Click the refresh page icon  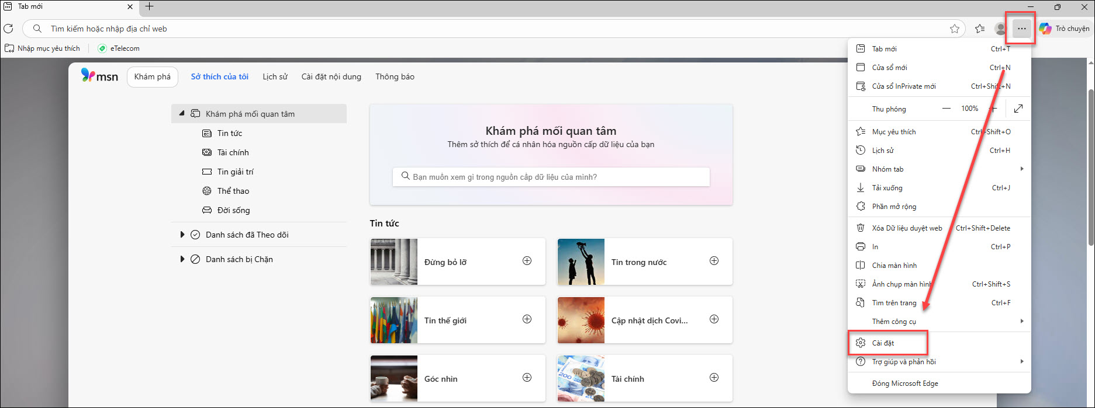tap(8, 29)
